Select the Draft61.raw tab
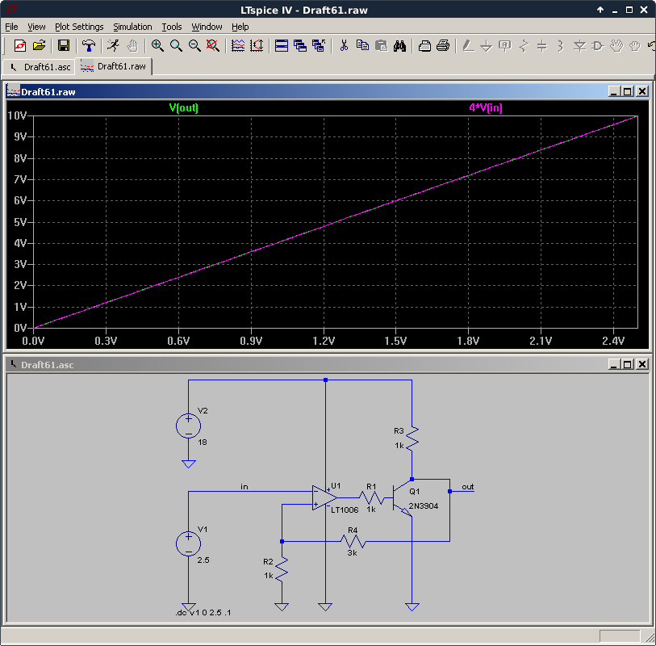Screen dimensions: 656x646 tap(114, 66)
